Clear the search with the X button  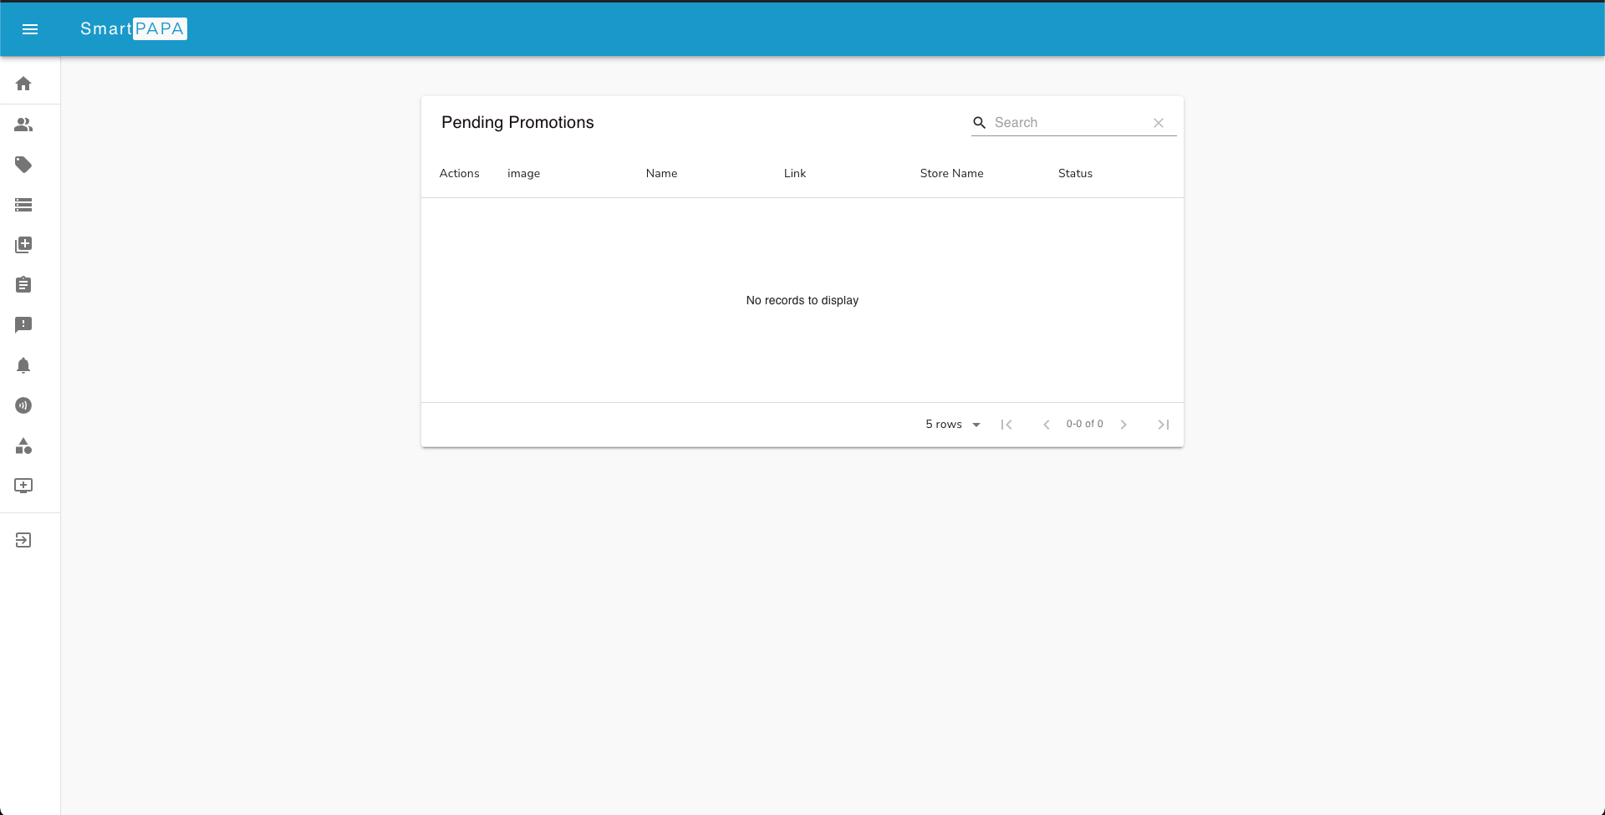click(x=1159, y=122)
